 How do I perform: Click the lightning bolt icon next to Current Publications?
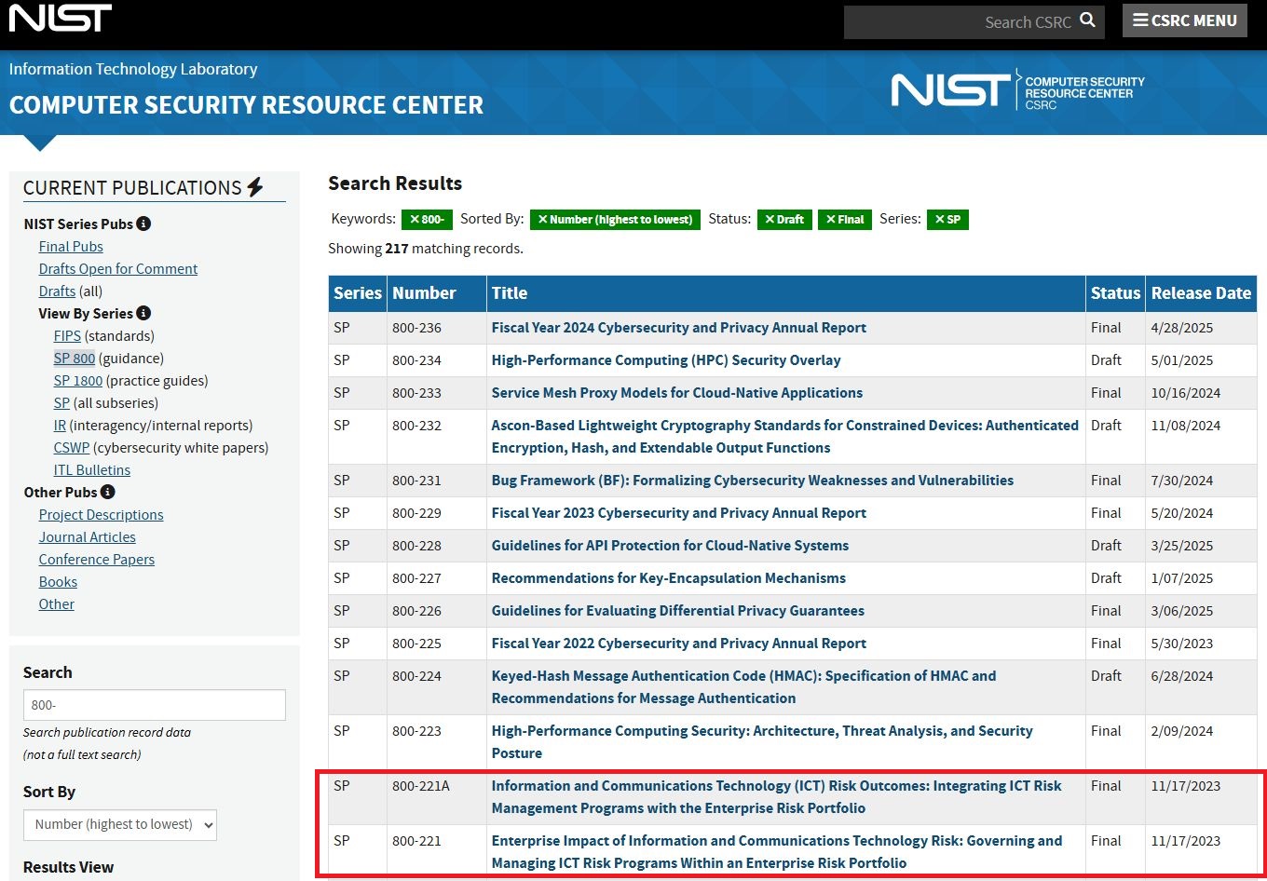[x=255, y=187]
